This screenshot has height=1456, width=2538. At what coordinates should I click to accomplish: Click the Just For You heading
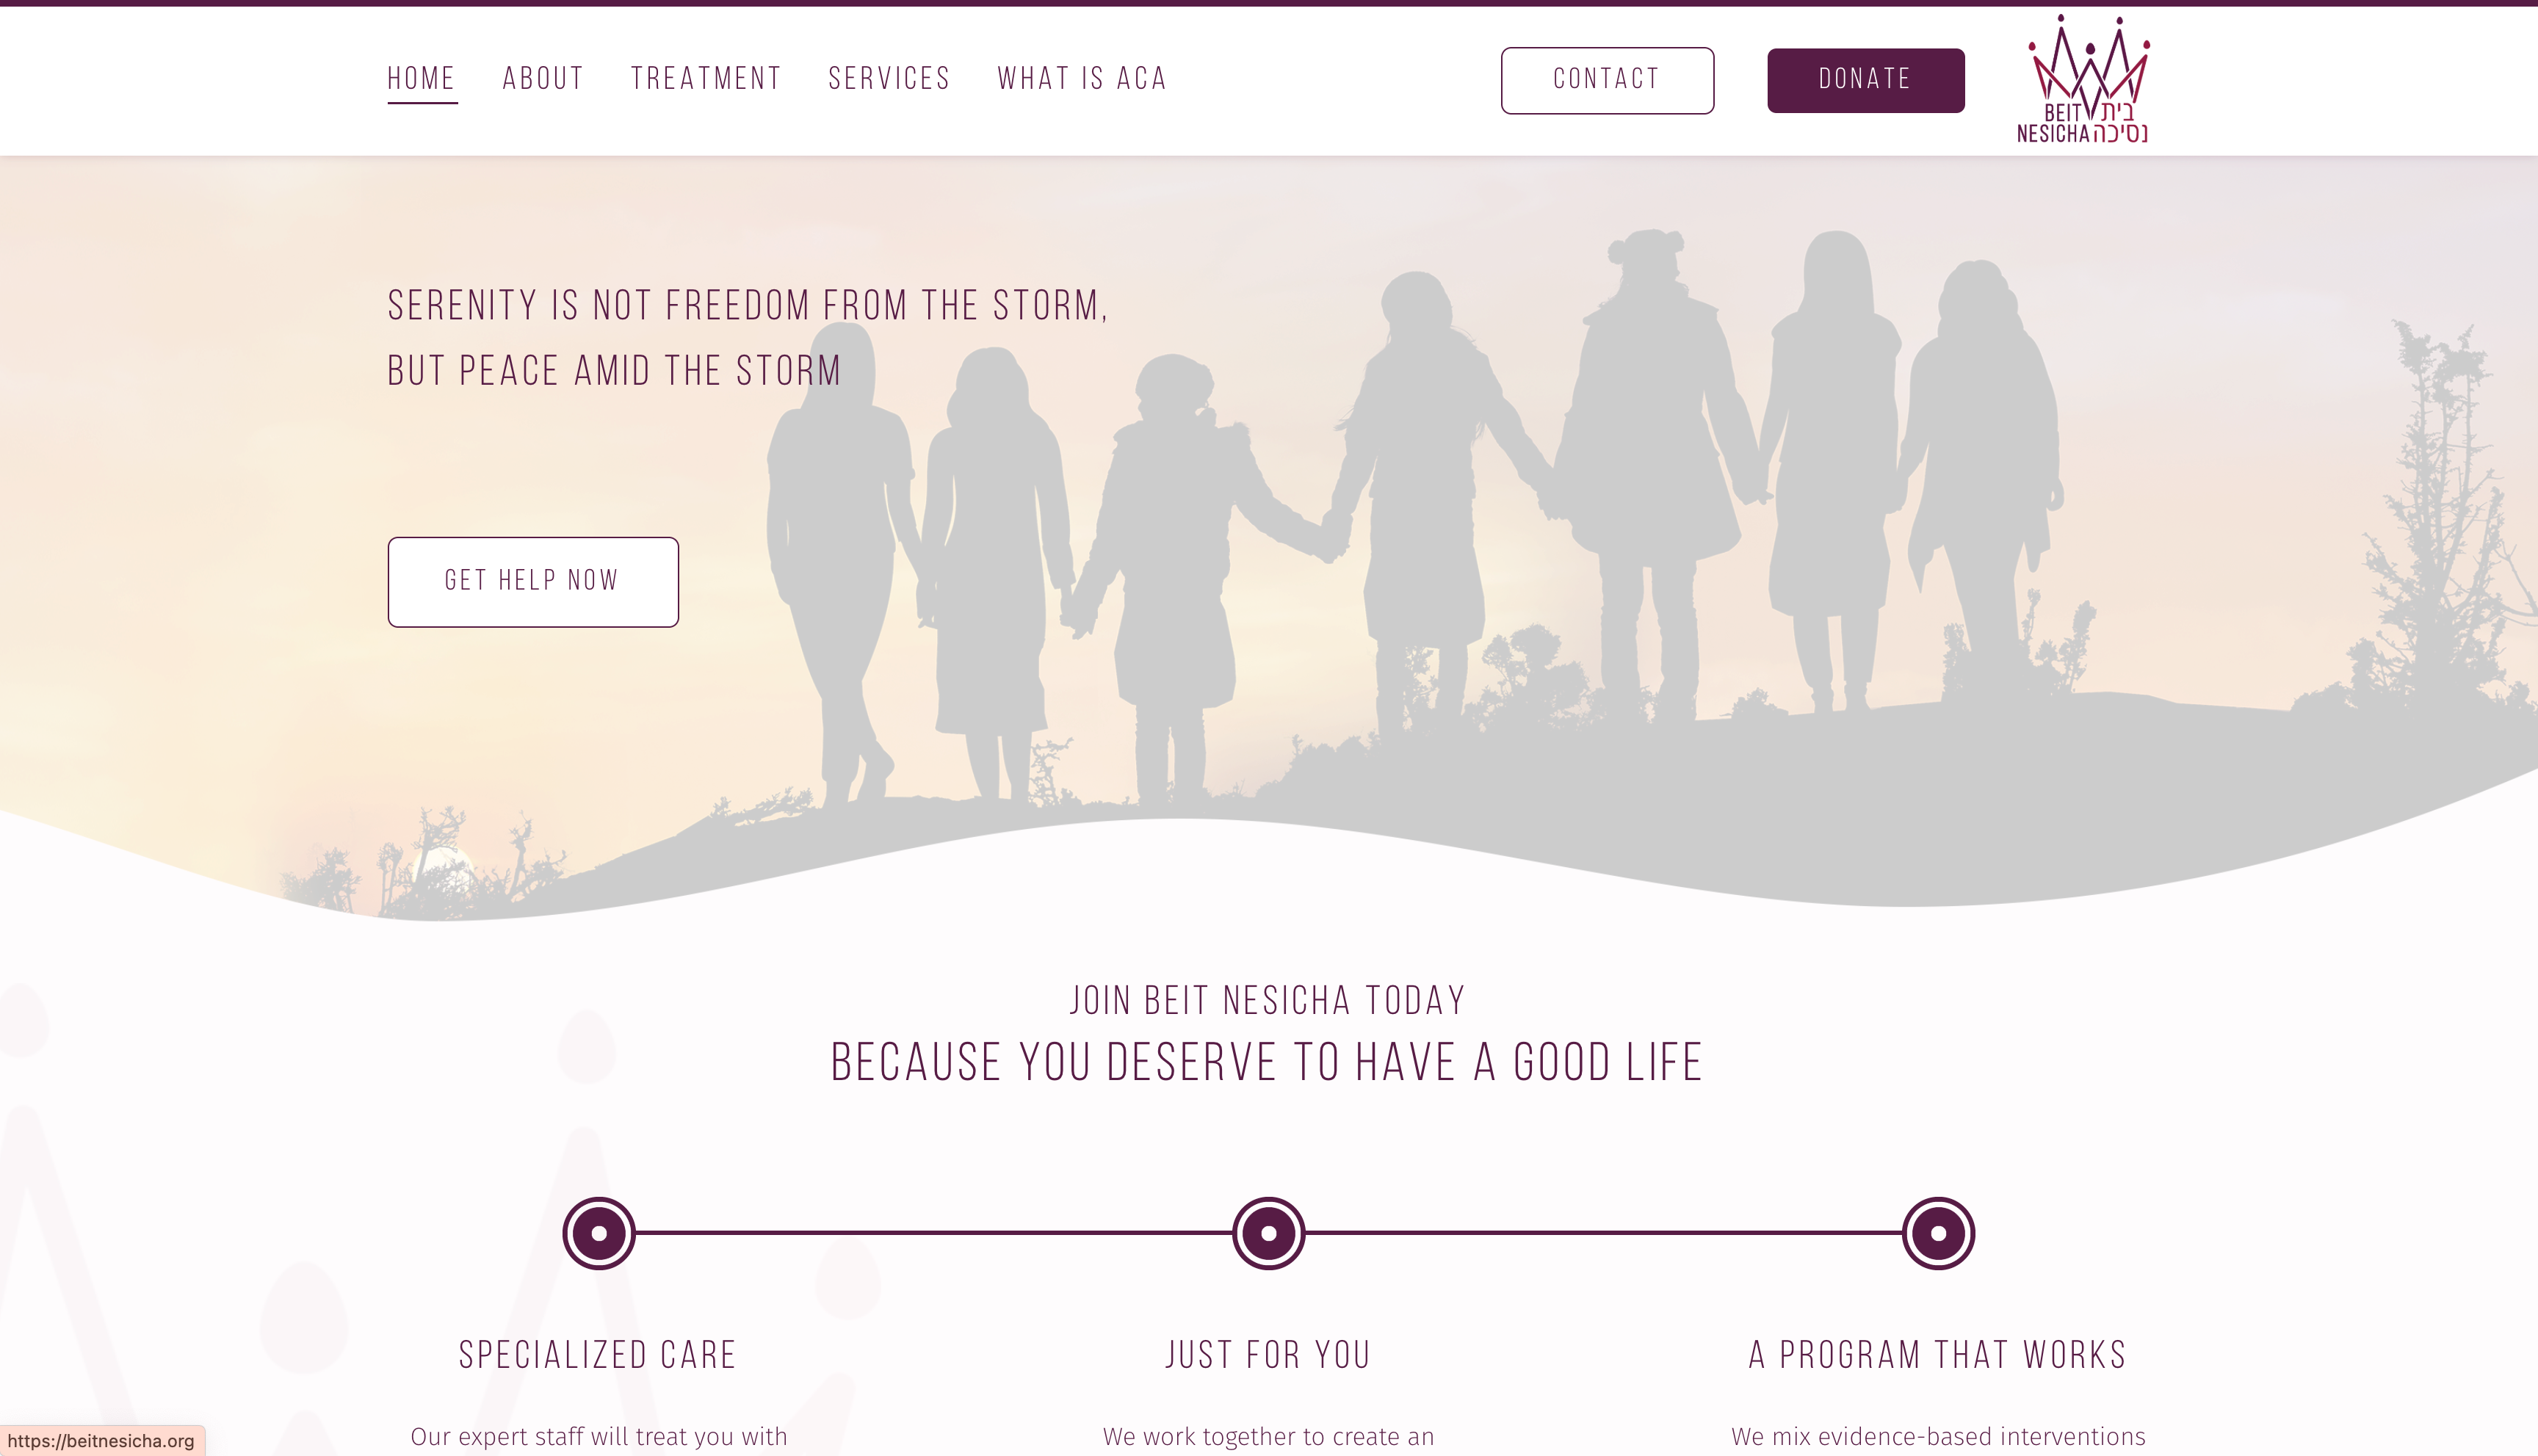[1268, 1355]
